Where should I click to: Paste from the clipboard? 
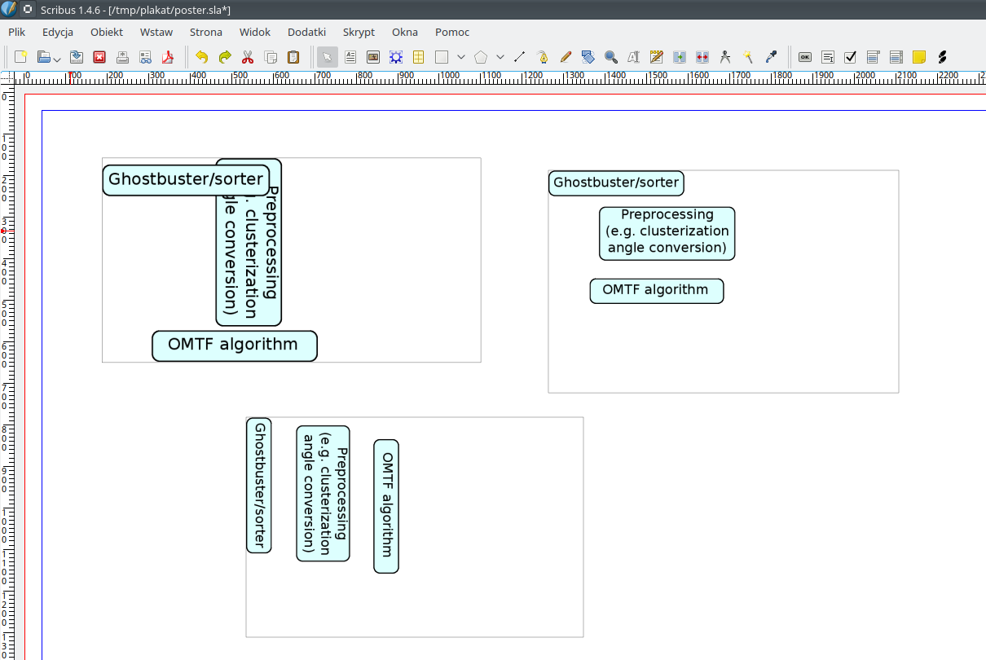[293, 57]
